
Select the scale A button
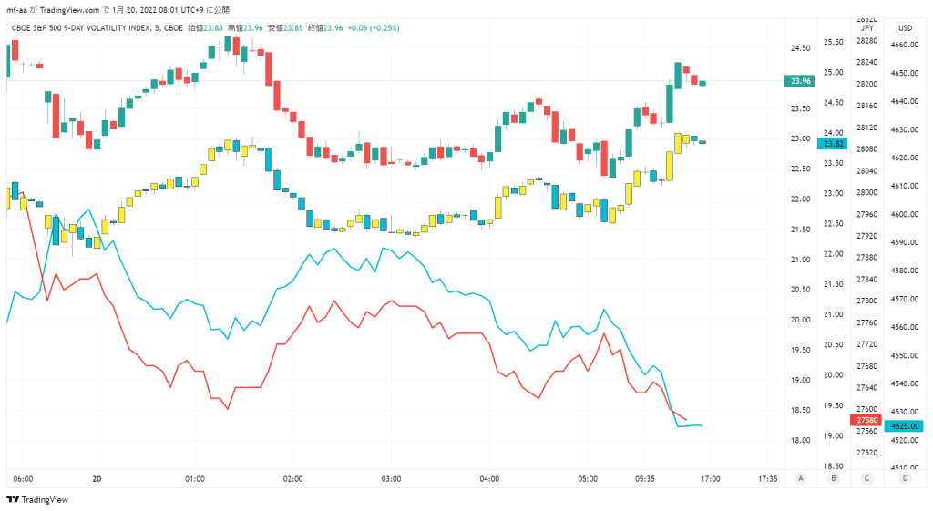tap(800, 478)
